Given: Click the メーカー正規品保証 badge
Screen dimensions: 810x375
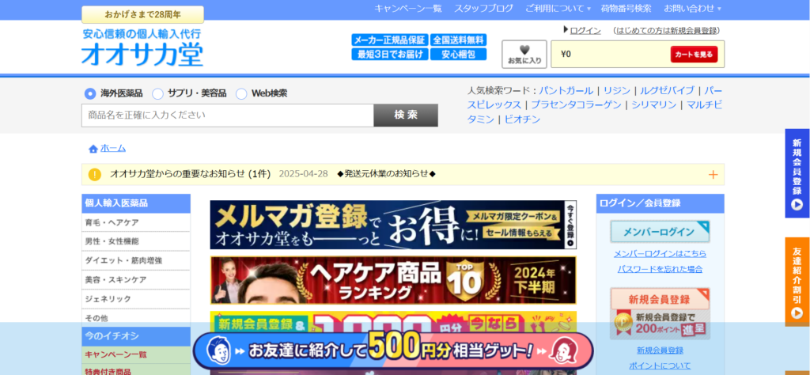Looking at the screenshot, I should [389, 40].
